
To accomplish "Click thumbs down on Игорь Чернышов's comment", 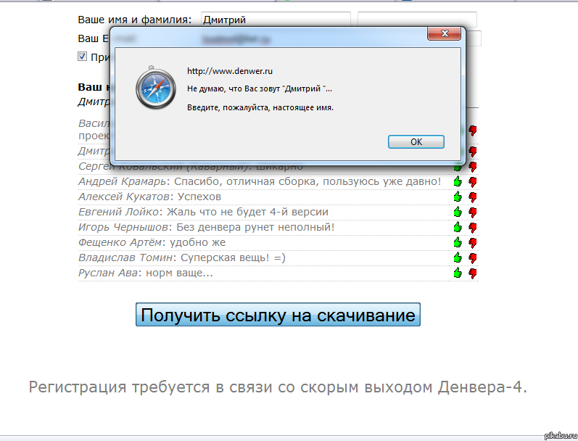I will click(x=473, y=227).
